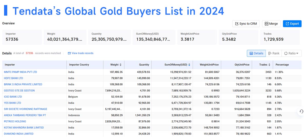Open DIAMOND INDIA LIMITED importer link

19,134
